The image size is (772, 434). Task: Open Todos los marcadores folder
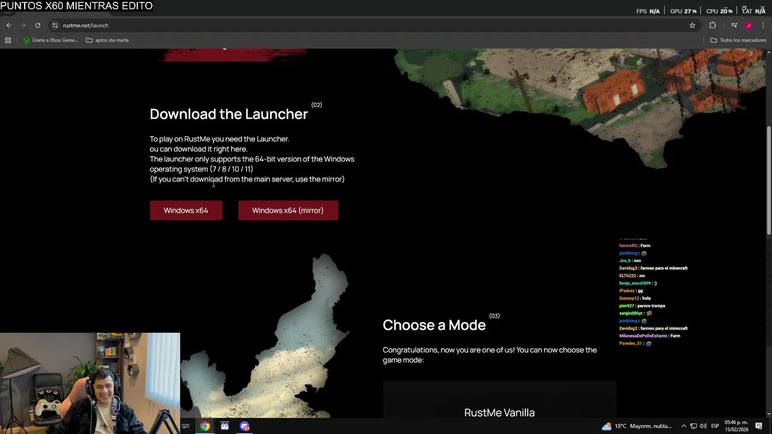[738, 40]
